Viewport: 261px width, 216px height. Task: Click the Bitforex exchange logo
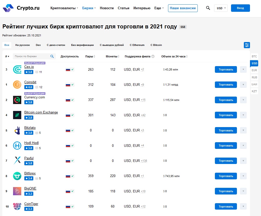pos(17,176)
